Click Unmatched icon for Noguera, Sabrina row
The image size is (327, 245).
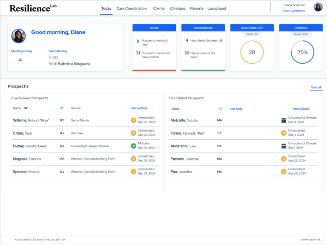[x=133, y=159]
